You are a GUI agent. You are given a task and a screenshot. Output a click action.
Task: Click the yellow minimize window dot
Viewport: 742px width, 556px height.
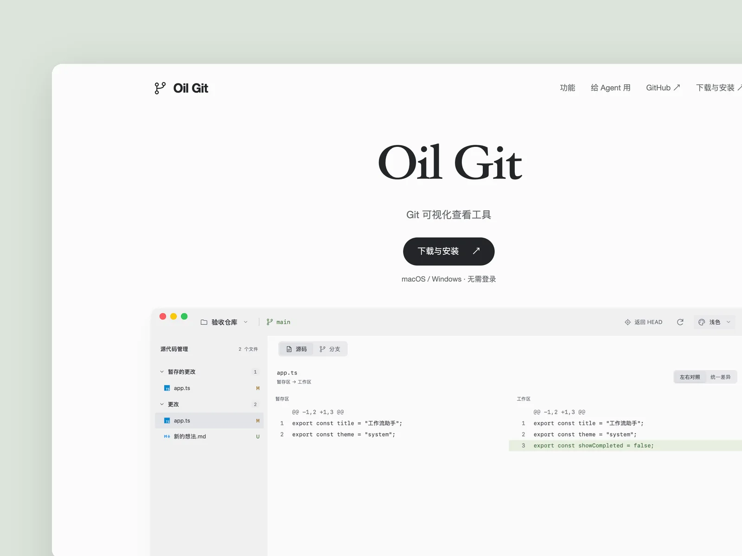coord(173,316)
